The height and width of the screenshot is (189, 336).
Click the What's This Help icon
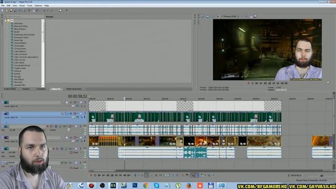coord(66,10)
